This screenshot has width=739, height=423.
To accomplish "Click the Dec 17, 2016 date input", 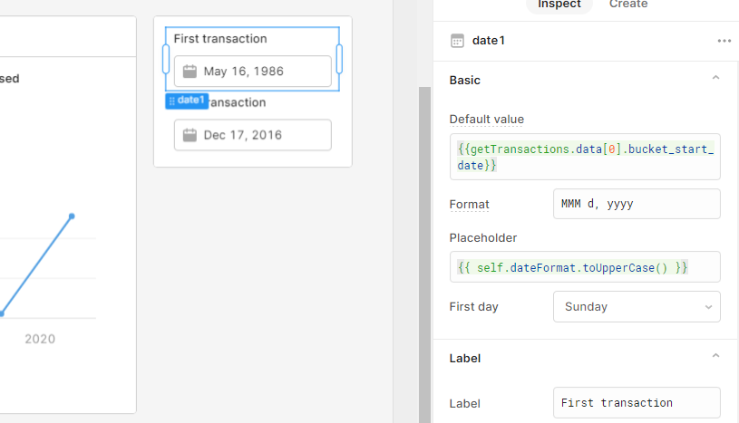I will point(253,135).
